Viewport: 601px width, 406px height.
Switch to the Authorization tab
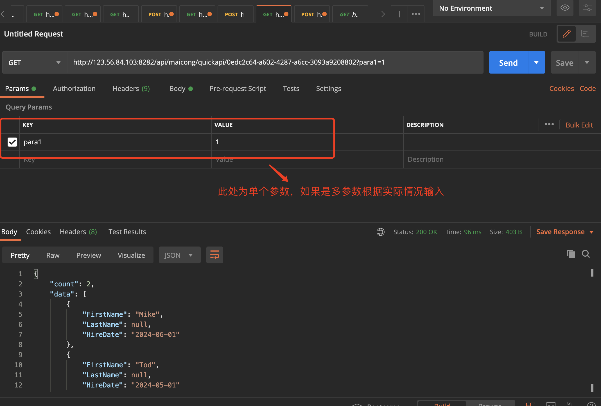pos(74,88)
